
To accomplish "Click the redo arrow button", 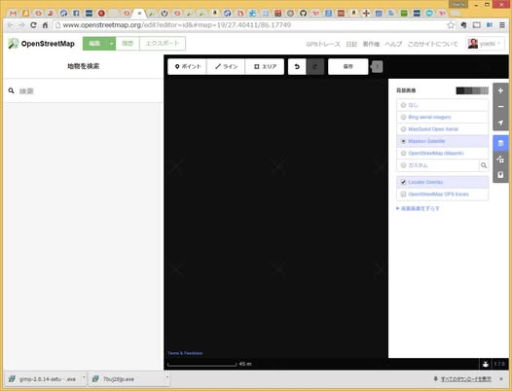I will tap(315, 66).
